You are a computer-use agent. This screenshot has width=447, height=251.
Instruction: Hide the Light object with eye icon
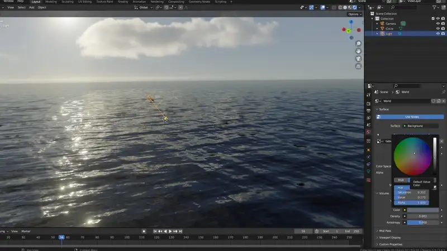(x=439, y=33)
